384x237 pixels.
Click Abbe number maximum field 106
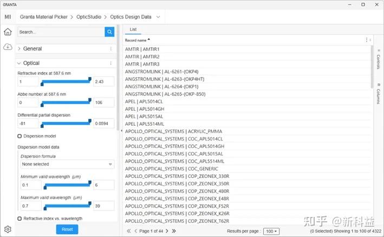[103, 103]
